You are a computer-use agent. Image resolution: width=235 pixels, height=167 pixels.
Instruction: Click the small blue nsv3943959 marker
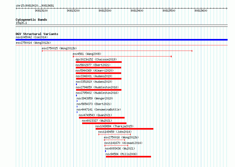click(77, 101)
